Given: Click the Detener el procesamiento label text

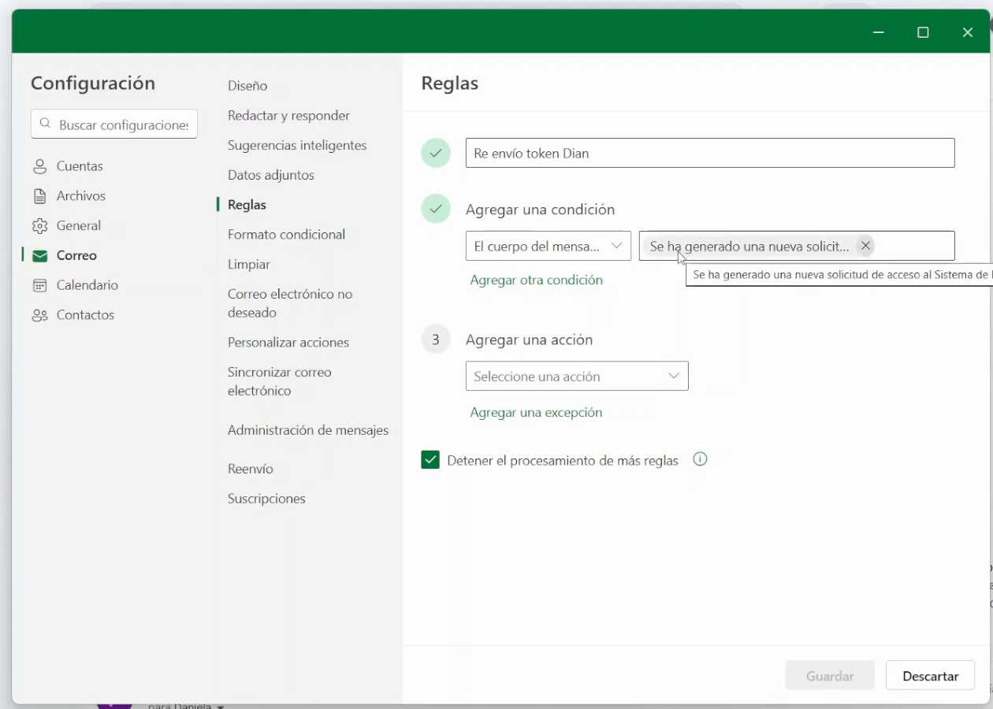Looking at the screenshot, I should point(563,461).
